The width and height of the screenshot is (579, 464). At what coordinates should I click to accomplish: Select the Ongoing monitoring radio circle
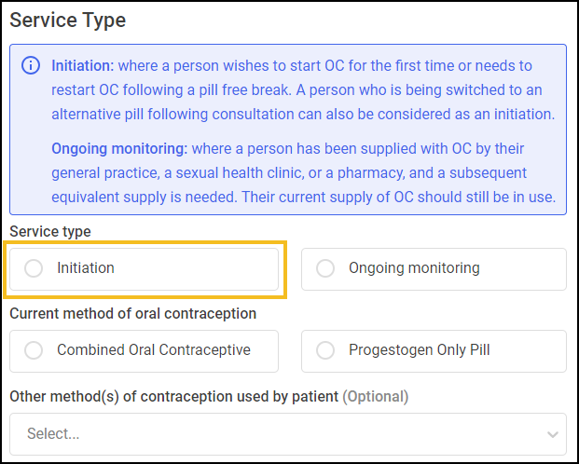click(x=325, y=268)
